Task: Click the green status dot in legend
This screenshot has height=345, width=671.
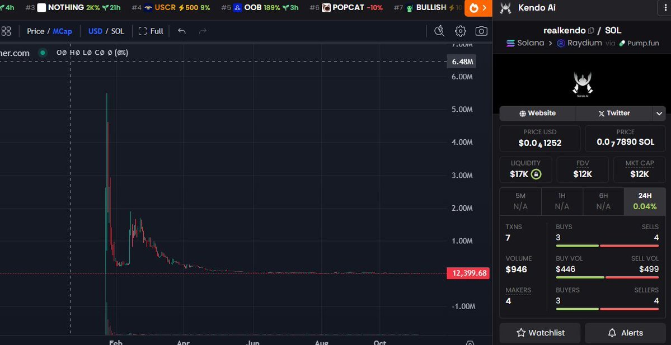Action: [43, 53]
